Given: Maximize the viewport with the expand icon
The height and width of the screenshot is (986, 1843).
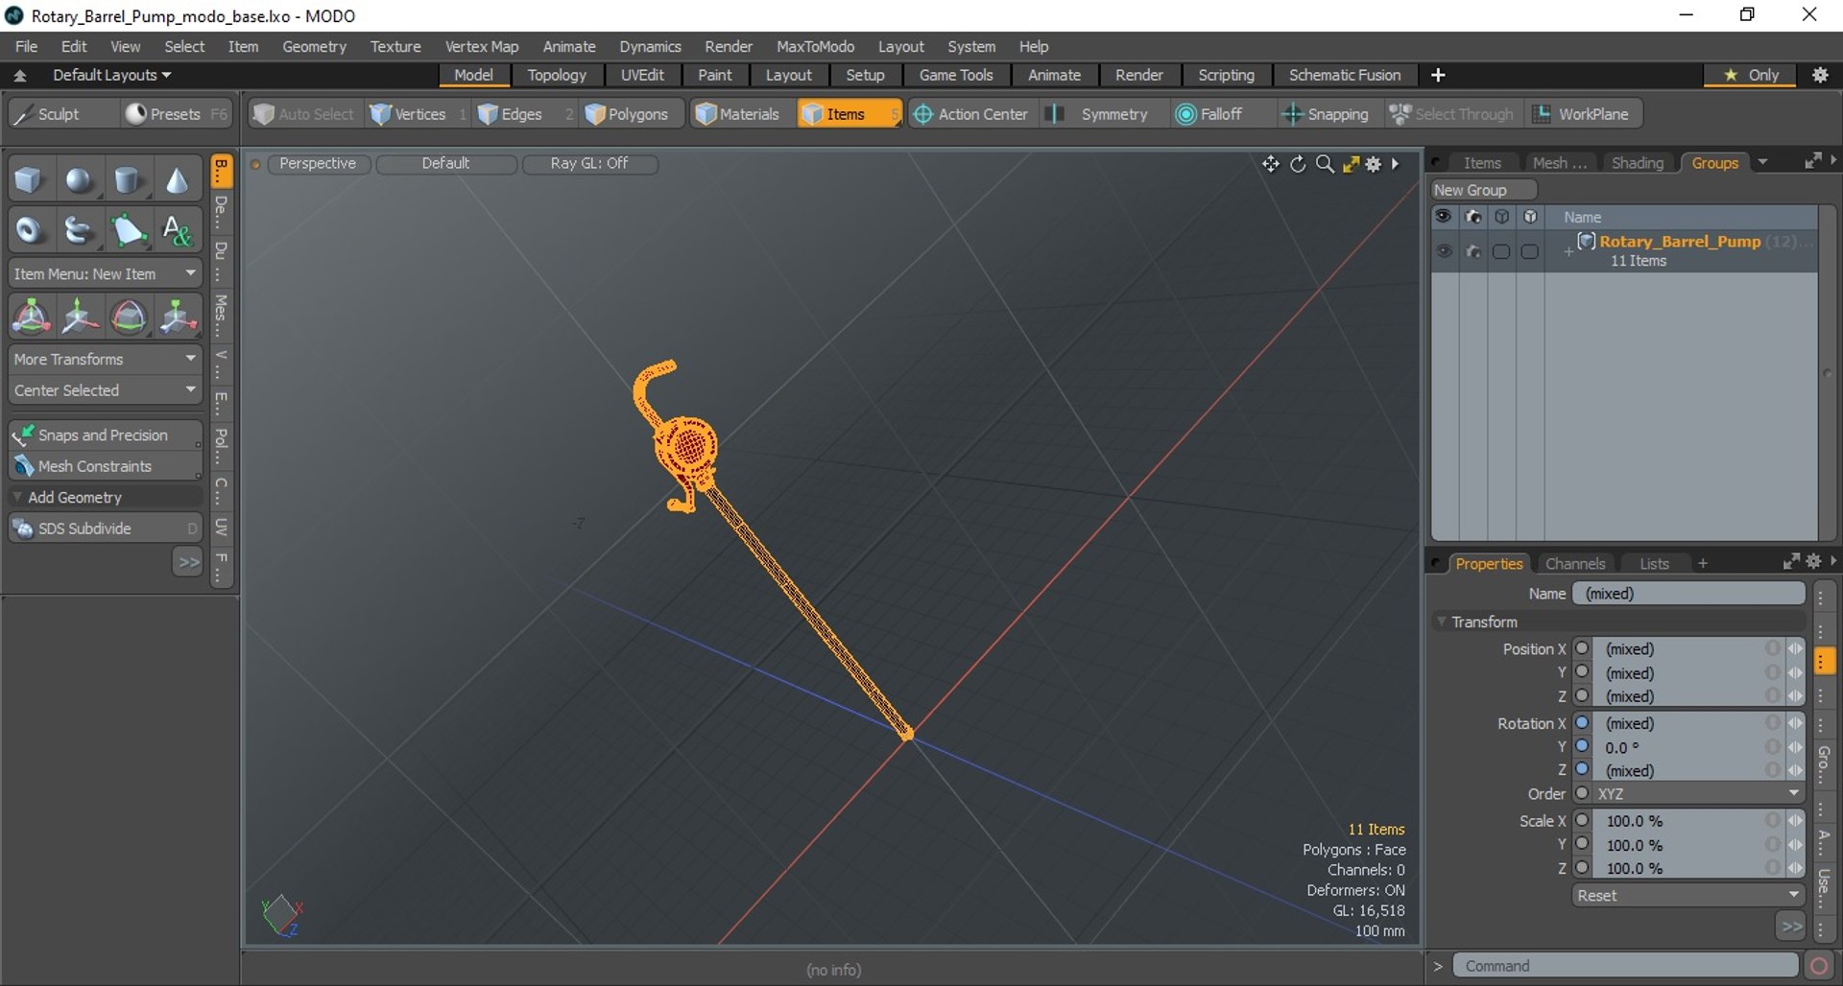Looking at the screenshot, I should pos(1351,164).
